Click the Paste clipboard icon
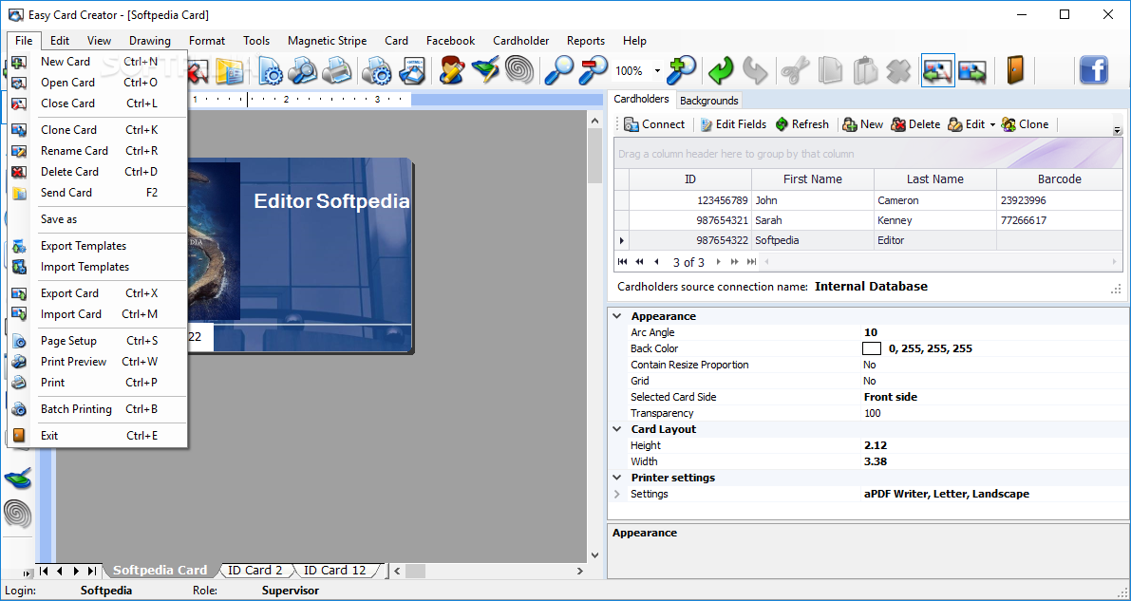The image size is (1131, 601). click(x=864, y=70)
